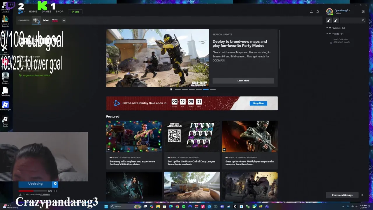This screenshot has width=373, height=210.
Task: Select the Black Ops game tab
Action: [55, 20]
